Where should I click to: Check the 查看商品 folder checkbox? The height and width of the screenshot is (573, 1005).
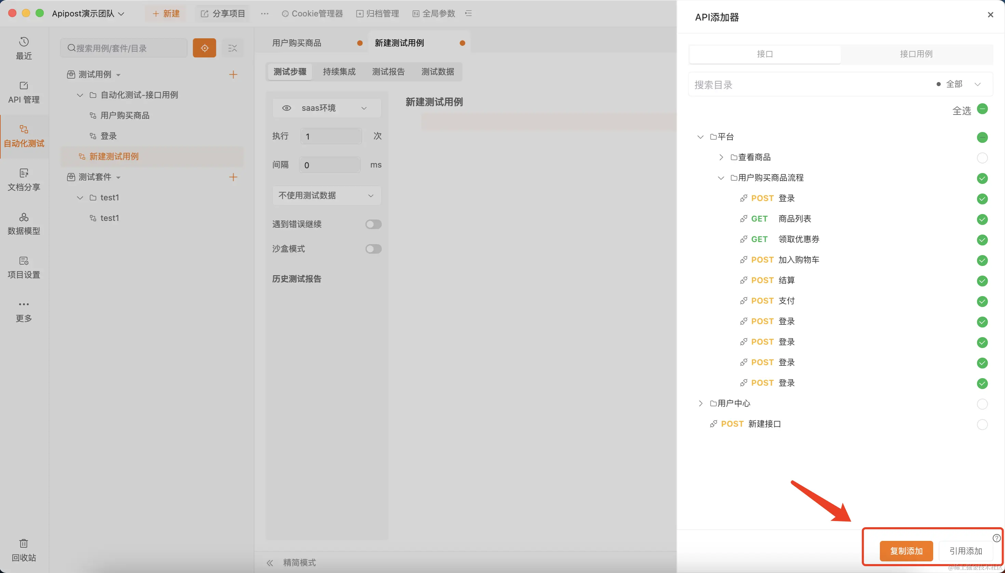click(x=982, y=158)
